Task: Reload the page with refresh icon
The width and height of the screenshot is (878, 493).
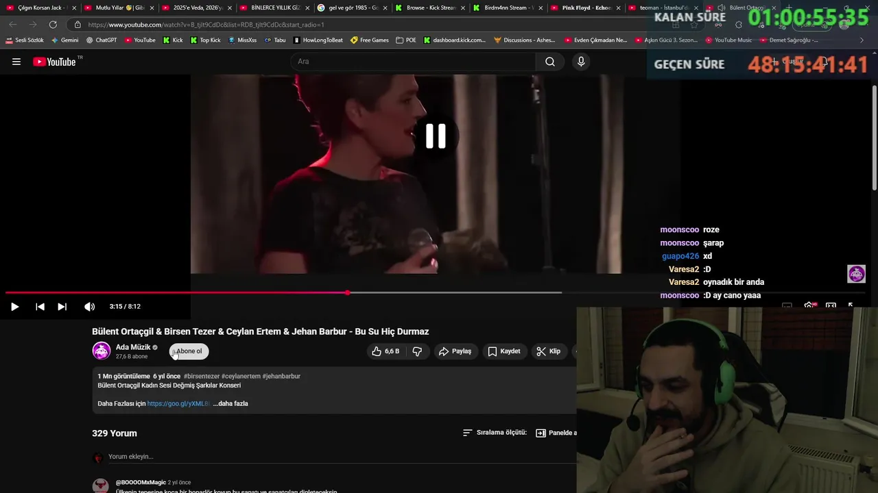Action: [x=53, y=25]
